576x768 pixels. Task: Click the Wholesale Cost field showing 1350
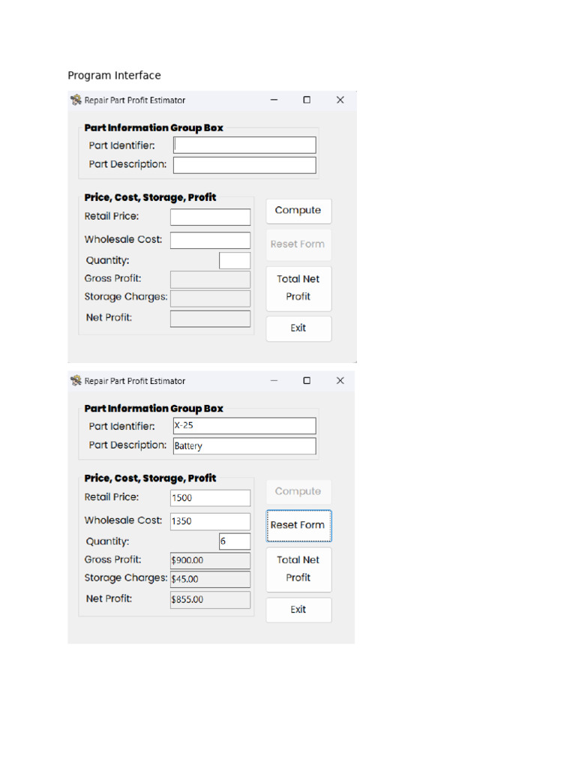click(210, 521)
